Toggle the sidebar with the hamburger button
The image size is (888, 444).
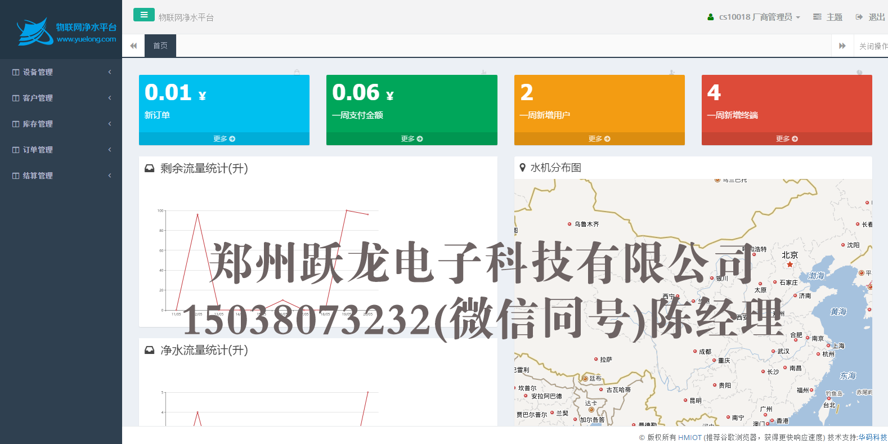144,15
